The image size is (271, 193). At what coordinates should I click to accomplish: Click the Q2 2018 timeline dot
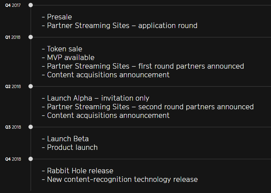point(31,86)
